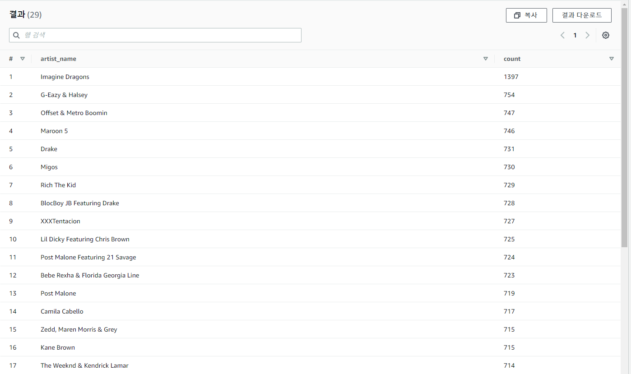631x374 pixels.
Task: Click count value 715 for Kane Brown
Action: point(509,347)
